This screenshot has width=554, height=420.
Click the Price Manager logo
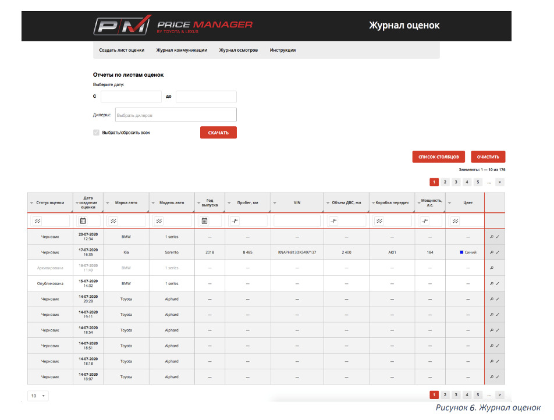[173, 26]
